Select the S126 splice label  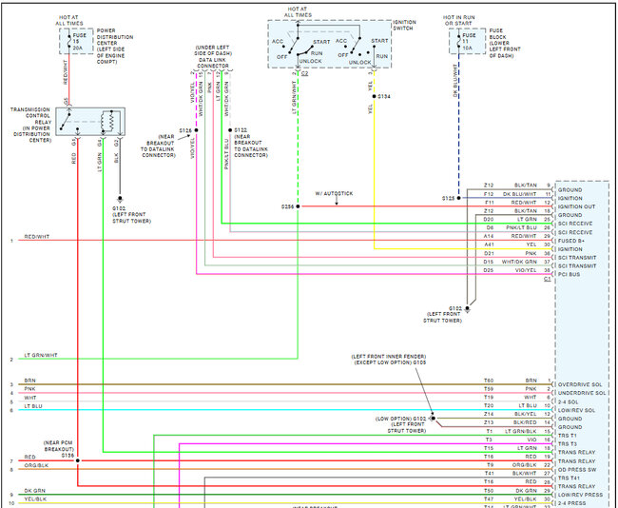[x=185, y=130]
